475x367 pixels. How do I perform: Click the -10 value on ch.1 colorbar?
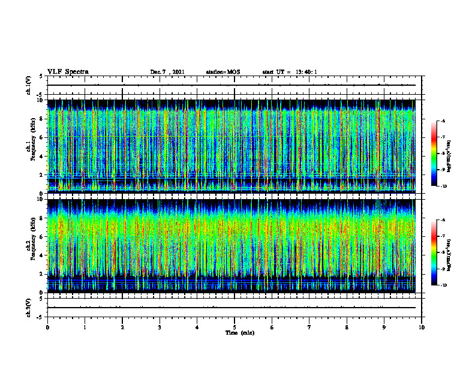pyautogui.click(x=444, y=186)
